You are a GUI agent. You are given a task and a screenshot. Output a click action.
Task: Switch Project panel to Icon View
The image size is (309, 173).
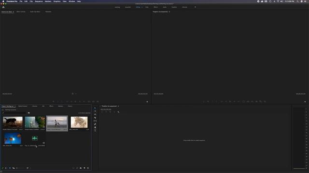point(10,168)
